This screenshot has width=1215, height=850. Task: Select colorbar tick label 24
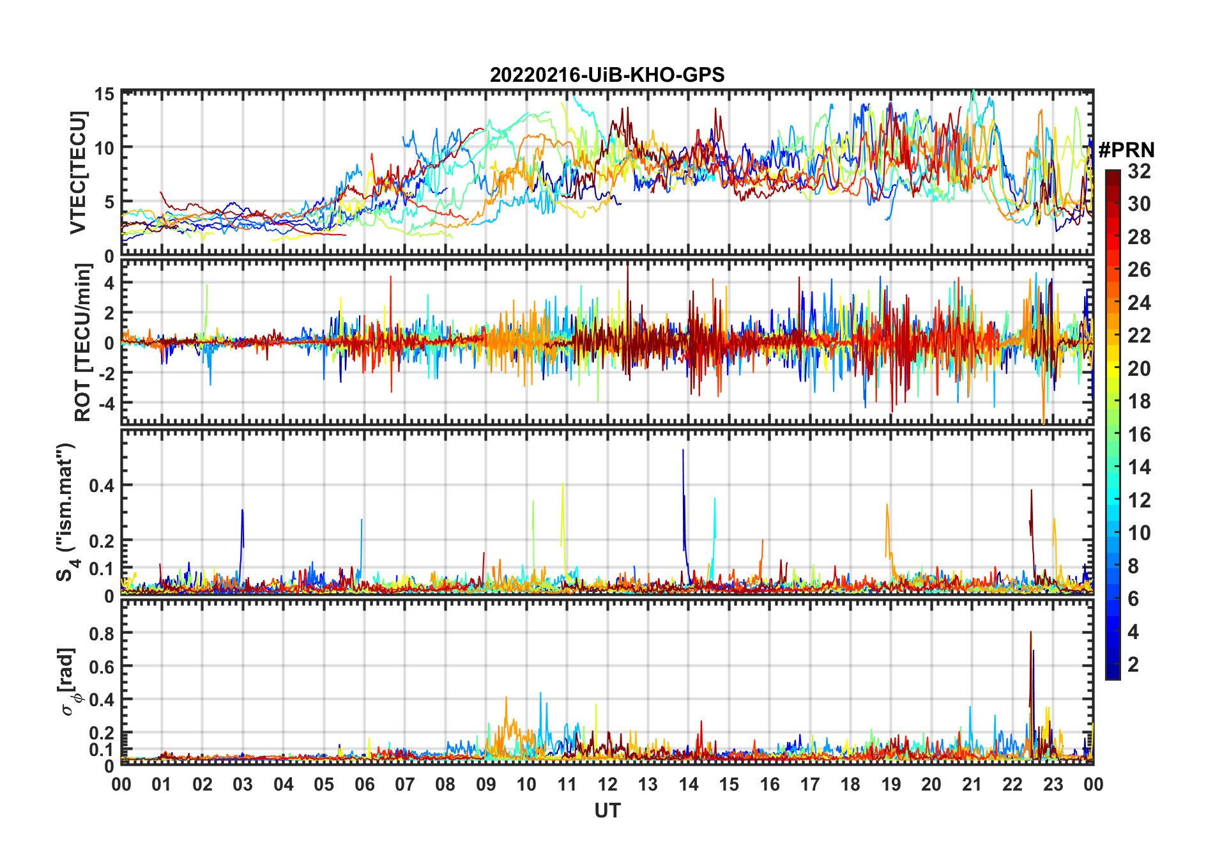[1139, 302]
